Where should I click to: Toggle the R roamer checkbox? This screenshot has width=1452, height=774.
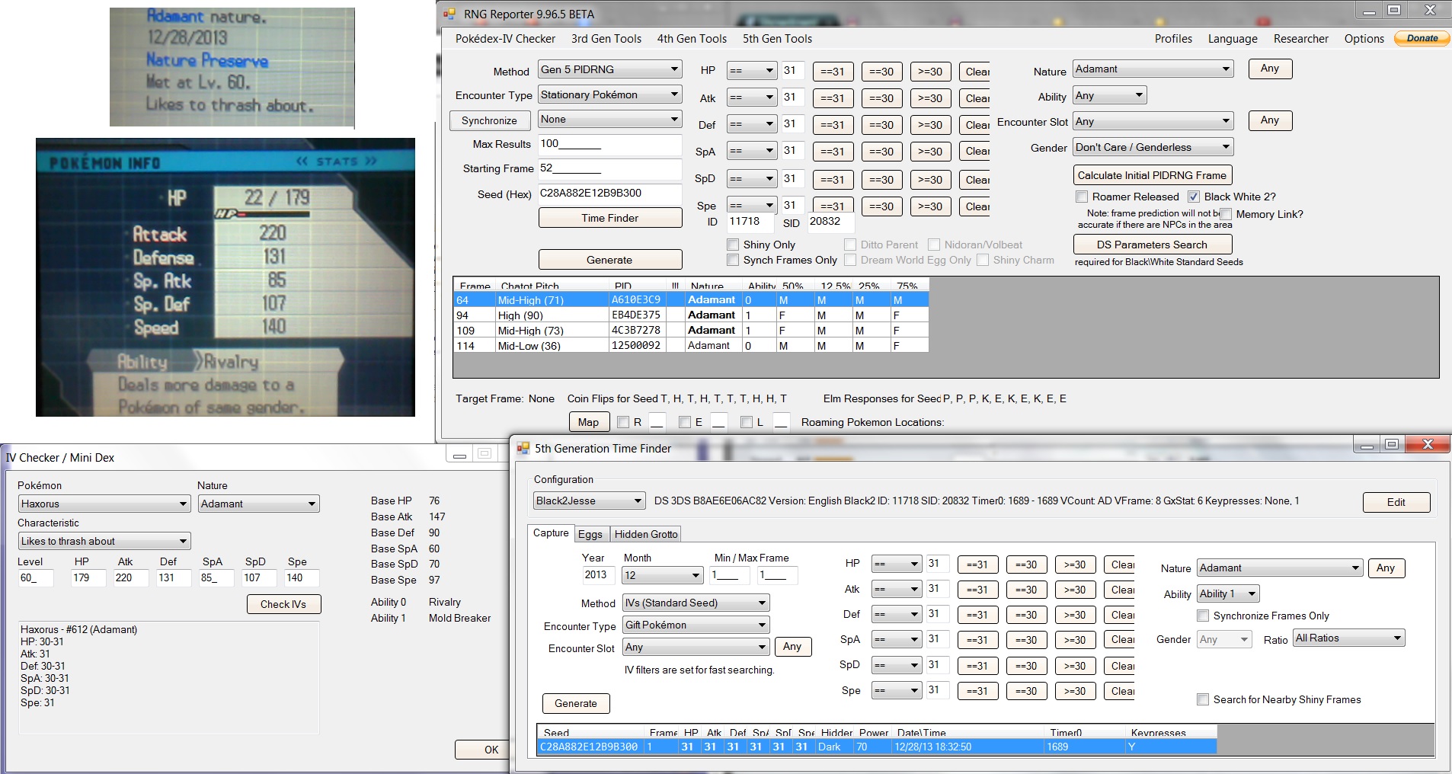[x=623, y=422]
